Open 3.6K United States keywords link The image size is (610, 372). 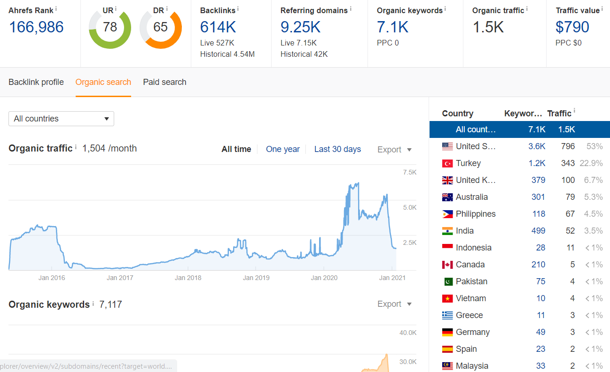(537, 146)
